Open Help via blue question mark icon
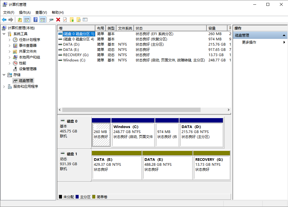 click(35, 20)
